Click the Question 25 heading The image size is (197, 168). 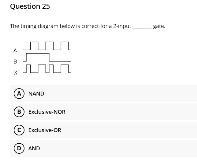click(x=30, y=6)
